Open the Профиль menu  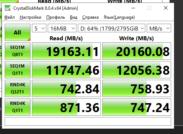(x=56, y=17)
